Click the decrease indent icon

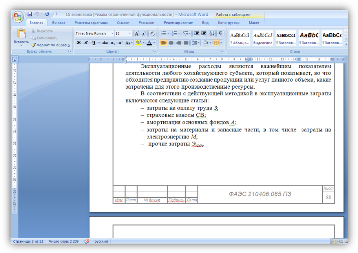point(196,34)
